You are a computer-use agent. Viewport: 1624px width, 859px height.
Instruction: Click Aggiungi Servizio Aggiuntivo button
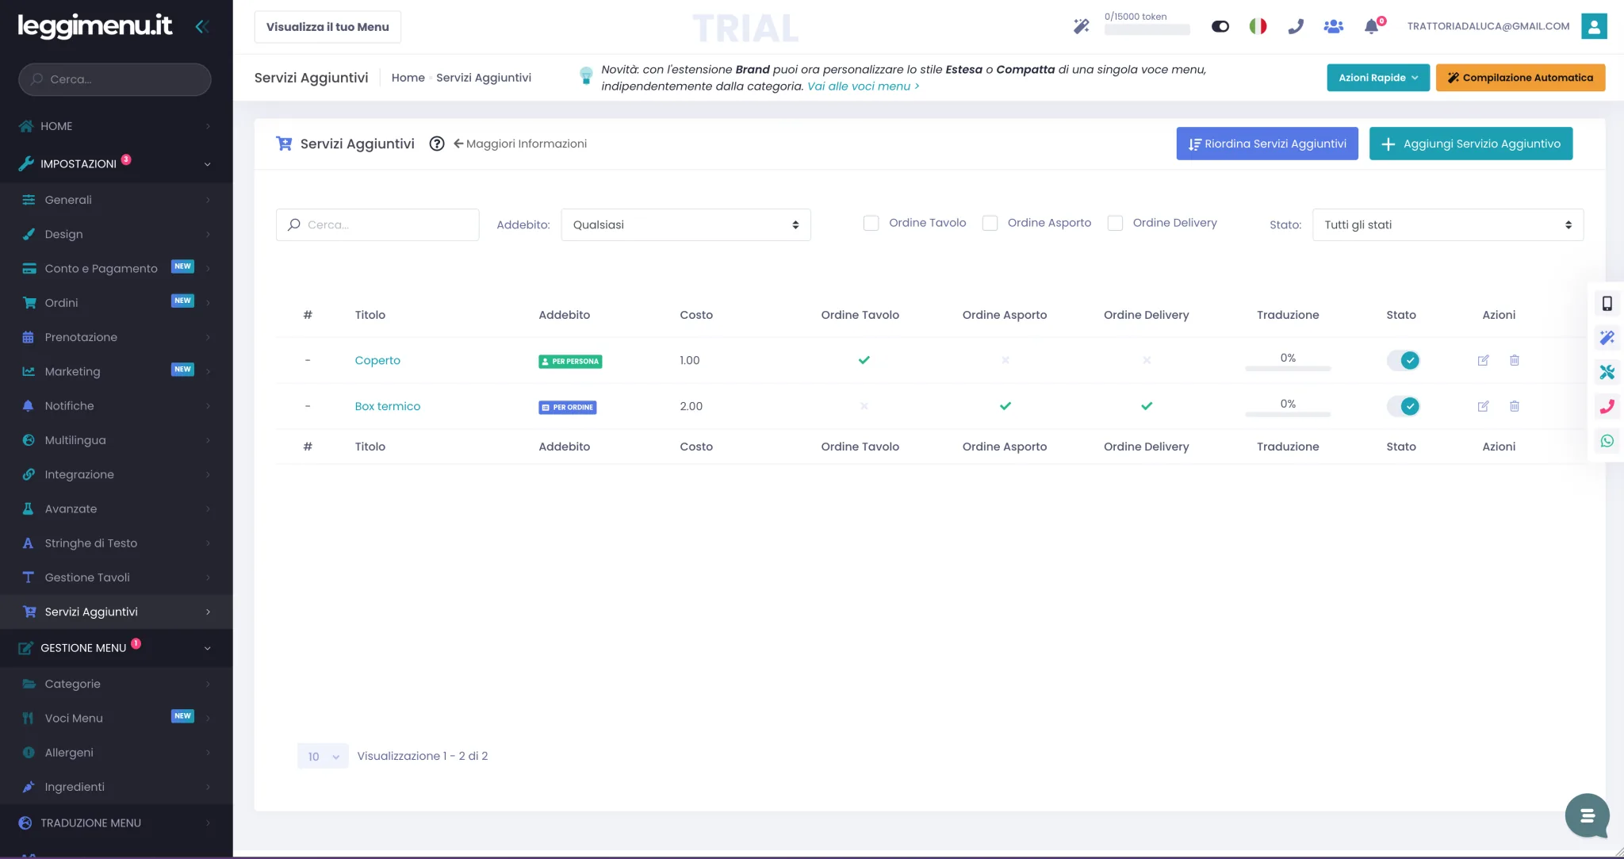click(x=1471, y=144)
